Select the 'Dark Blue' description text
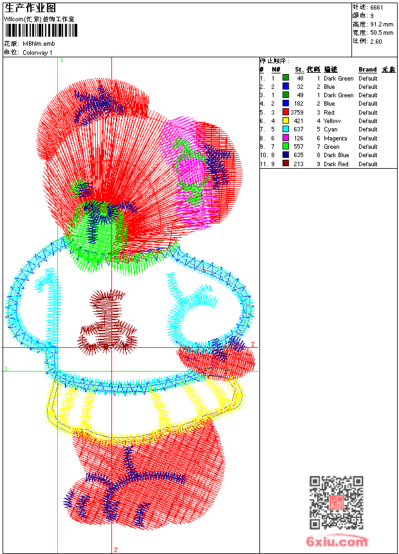Viewport: 399px width, 554px height. click(337, 155)
